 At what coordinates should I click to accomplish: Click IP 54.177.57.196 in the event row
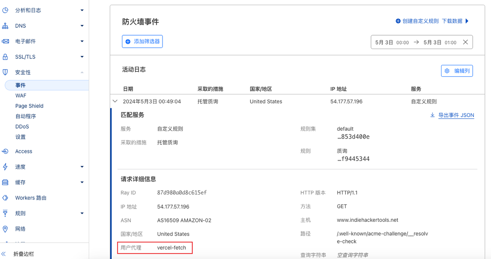tap(346, 101)
